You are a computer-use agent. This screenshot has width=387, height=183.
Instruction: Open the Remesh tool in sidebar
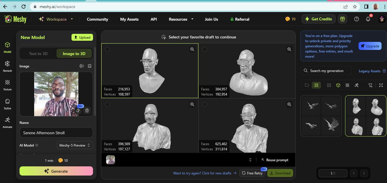tap(7, 66)
